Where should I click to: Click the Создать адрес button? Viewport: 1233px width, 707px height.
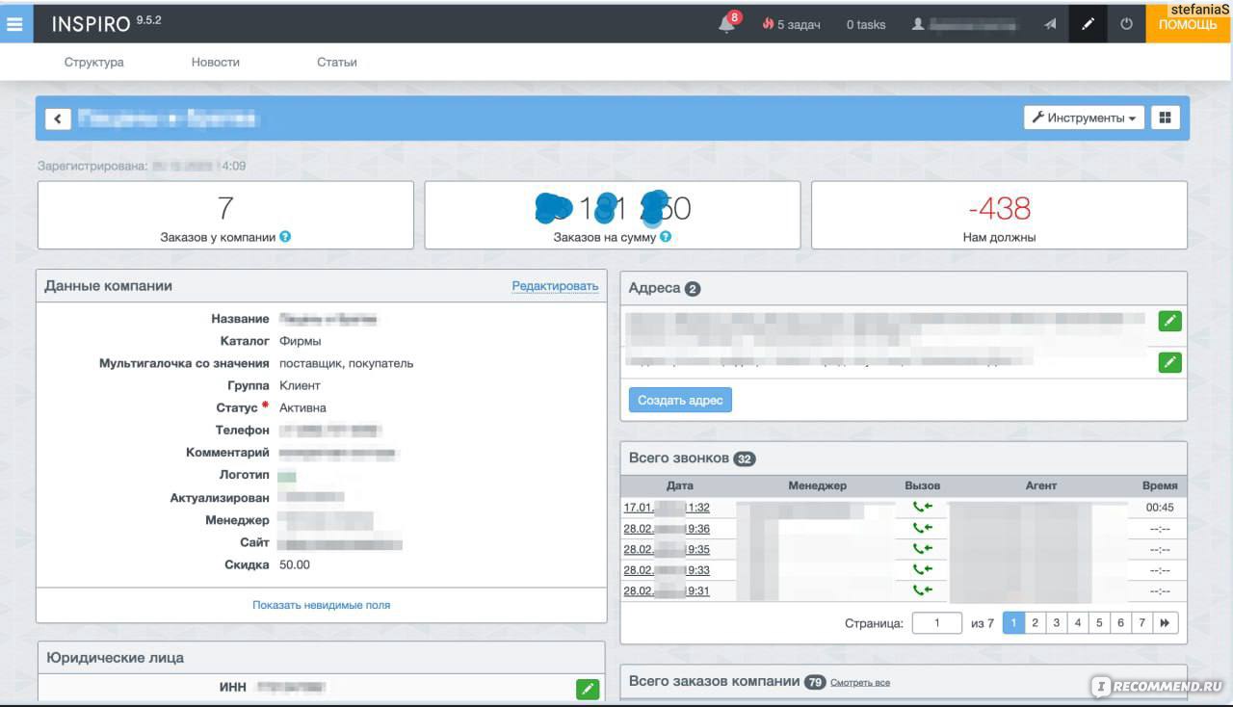pyautogui.click(x=680, y=400)
